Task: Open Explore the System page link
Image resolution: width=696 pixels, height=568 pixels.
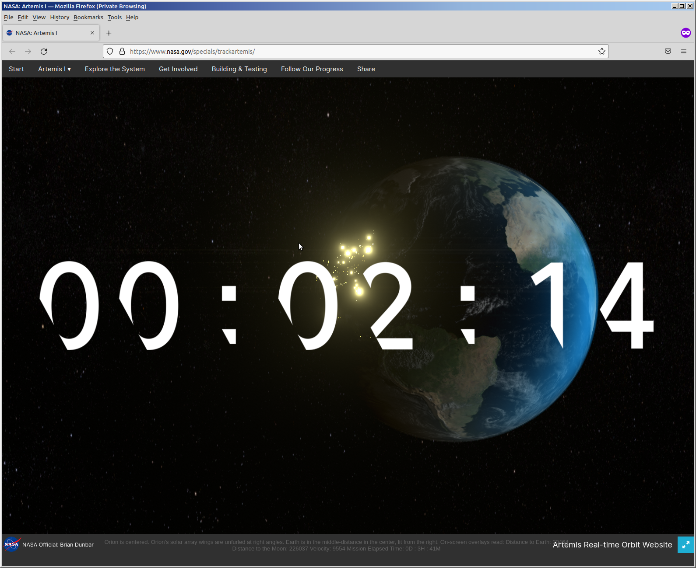Action: 115,69
